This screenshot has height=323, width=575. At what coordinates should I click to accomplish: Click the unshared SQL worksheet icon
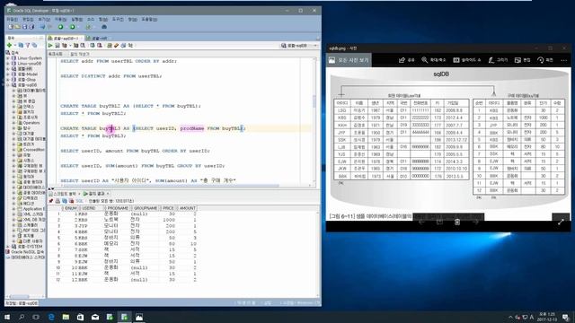tap(110, 46)
